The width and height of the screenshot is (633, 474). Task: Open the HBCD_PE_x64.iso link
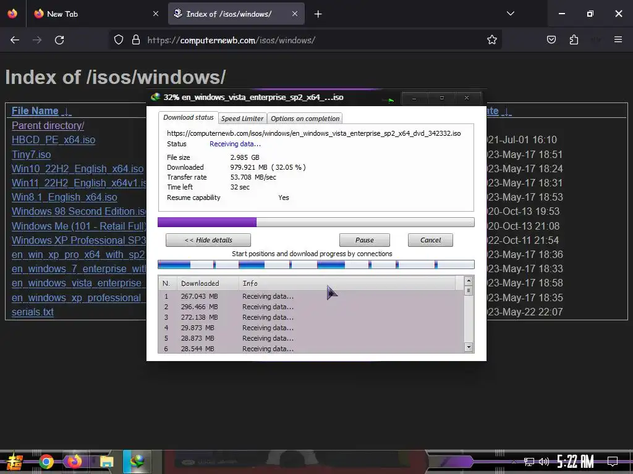(53, 140)
